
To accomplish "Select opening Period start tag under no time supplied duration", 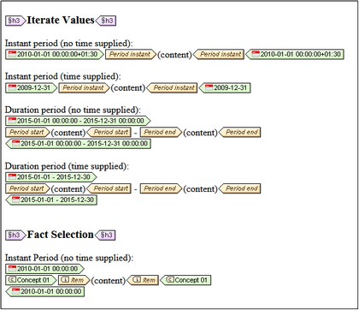I will (27, 132).
